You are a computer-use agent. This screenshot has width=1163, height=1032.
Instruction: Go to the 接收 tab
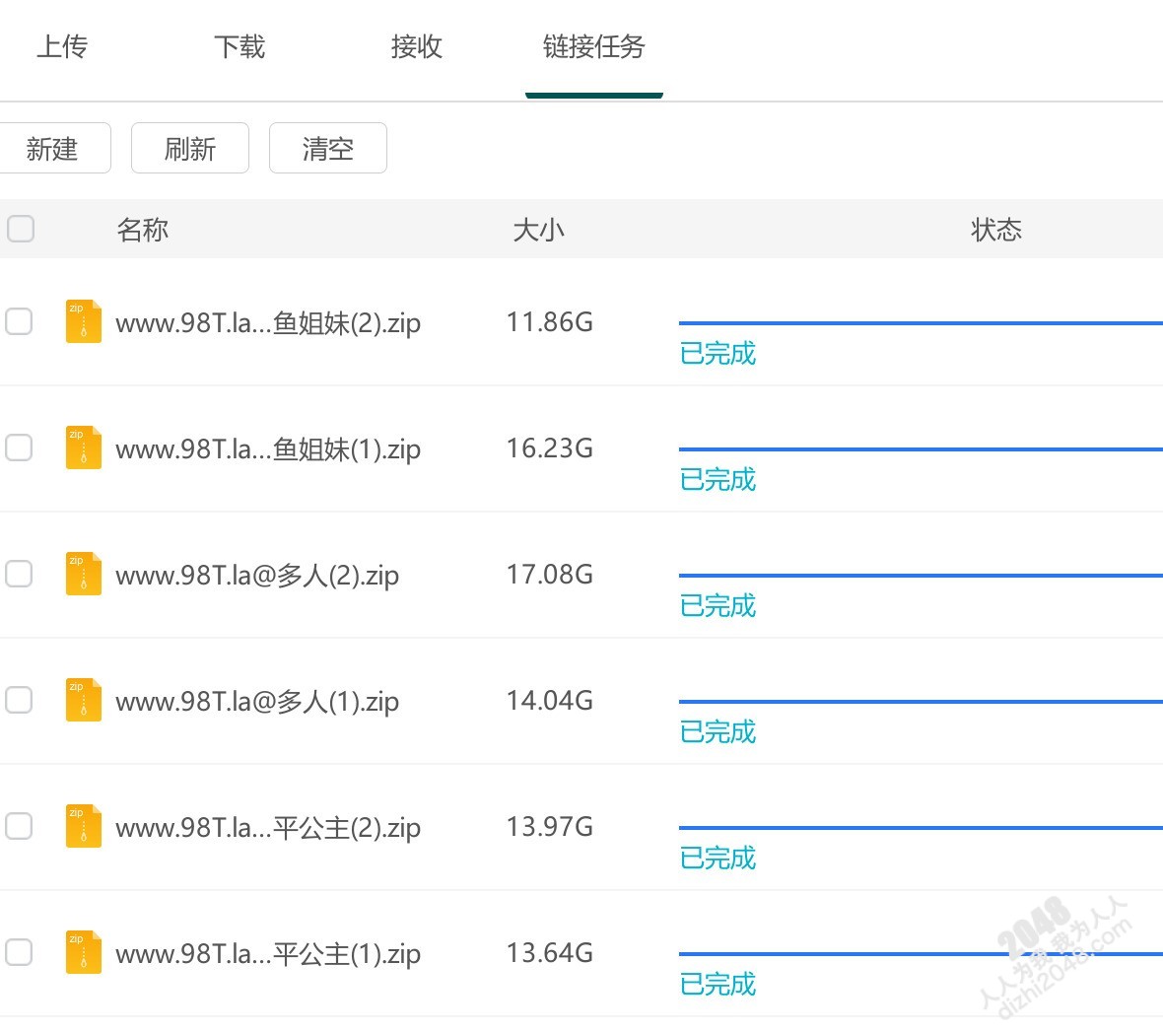pos(417,46)
